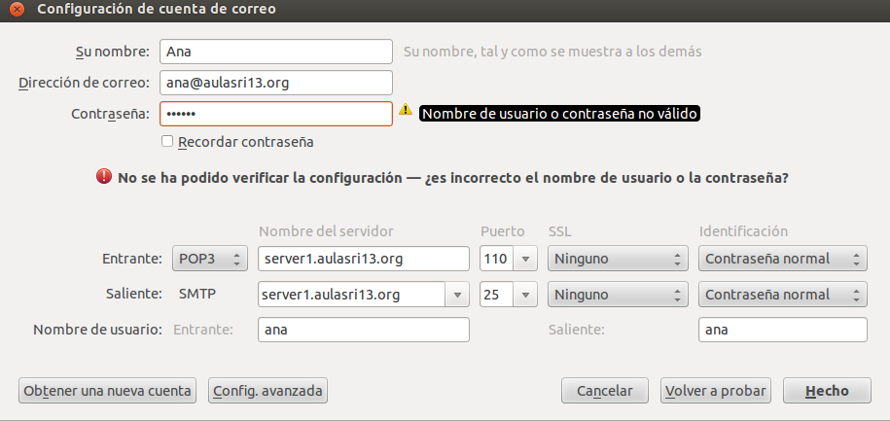Click the 'Dirección de correo:' label
The height and width of the screenshot is (421, 890).
click(x=84, y=83)
